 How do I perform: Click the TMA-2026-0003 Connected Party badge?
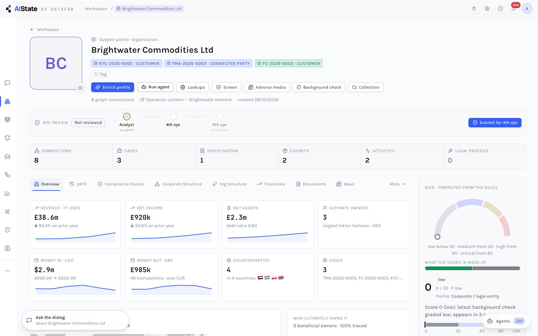pyautogui.click(x=208, y=64)
